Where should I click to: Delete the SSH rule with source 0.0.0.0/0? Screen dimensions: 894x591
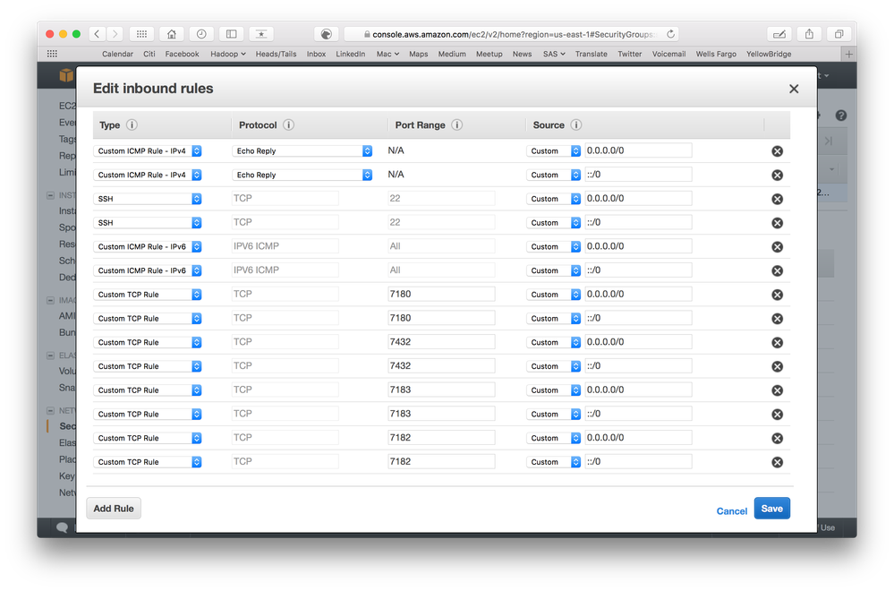(x=777, y=198)
